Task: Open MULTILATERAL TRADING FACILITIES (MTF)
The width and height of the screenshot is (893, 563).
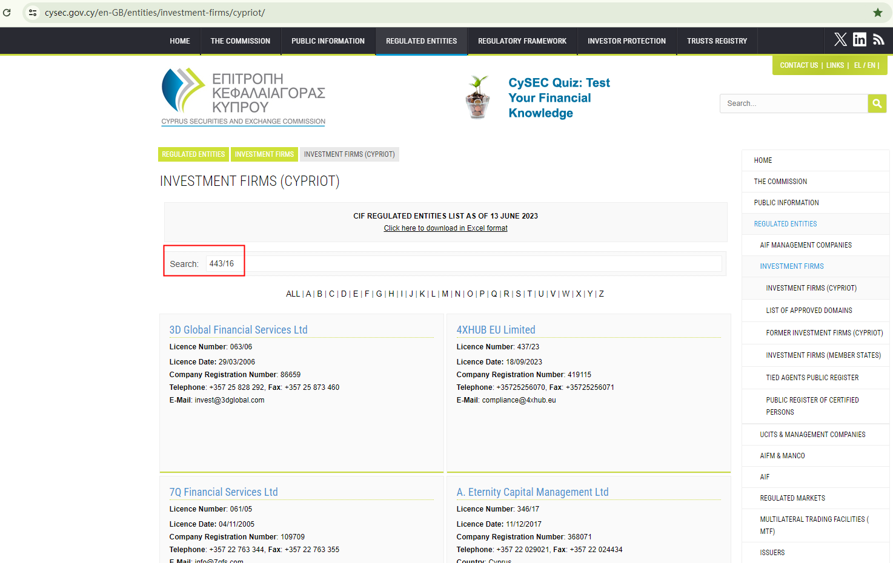Action: pos(815,525)
